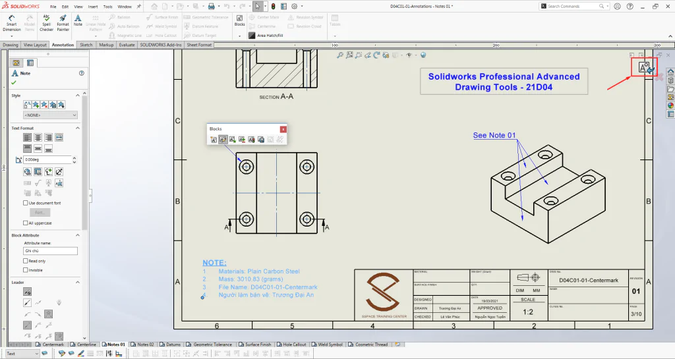
Task: Select the Smart Dimension tool
Action: (12, 22)
